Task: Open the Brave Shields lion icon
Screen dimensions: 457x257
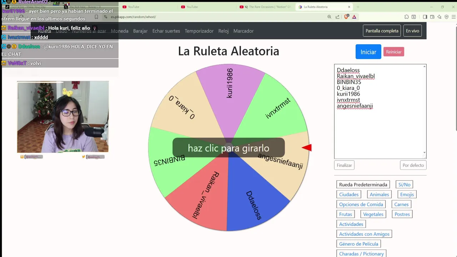Action: click(x=346, y=17)
